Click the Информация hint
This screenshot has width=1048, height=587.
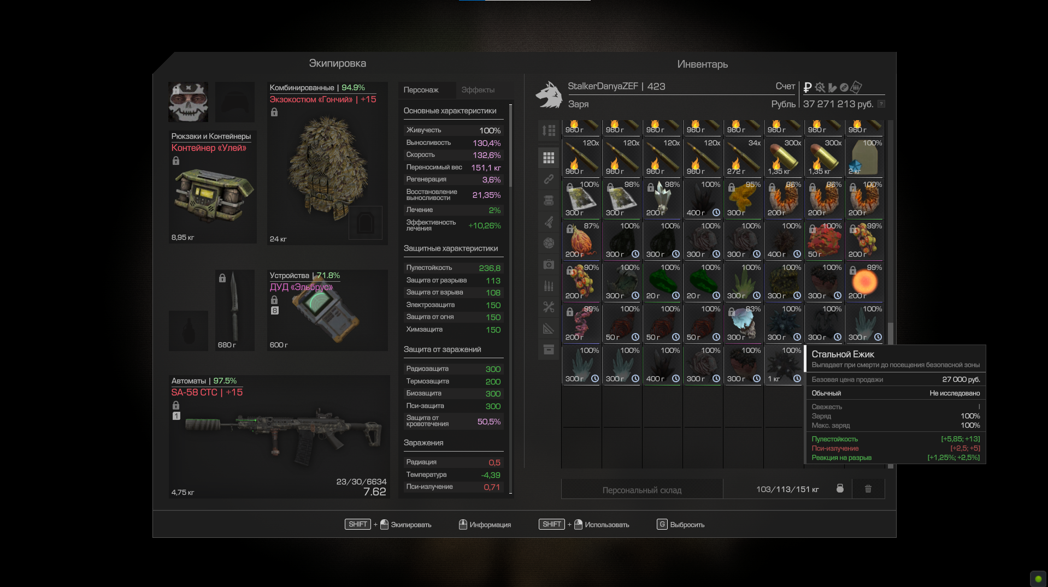point(485,524)
